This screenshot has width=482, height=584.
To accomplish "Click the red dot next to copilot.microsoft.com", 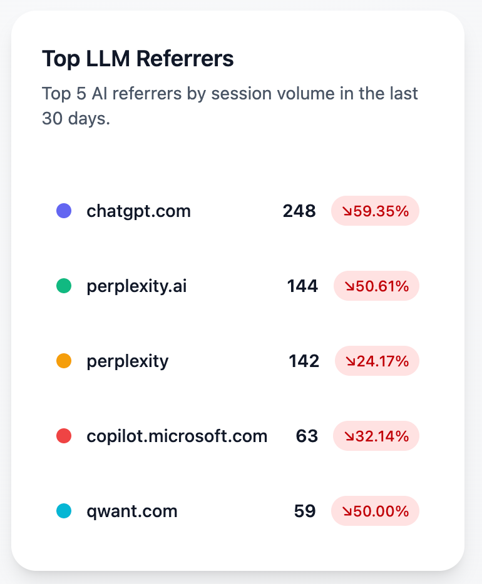I will [63, 436].
